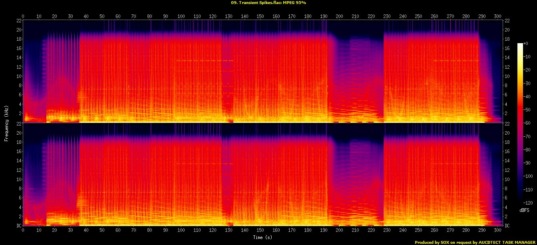Click the 50 second tick on the top time axis

(102, 16)
